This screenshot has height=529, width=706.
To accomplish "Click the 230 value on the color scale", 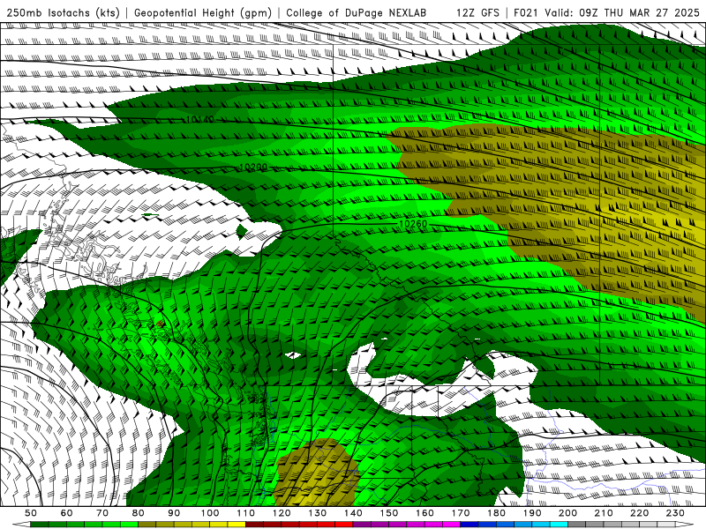I will click(675, 513).
